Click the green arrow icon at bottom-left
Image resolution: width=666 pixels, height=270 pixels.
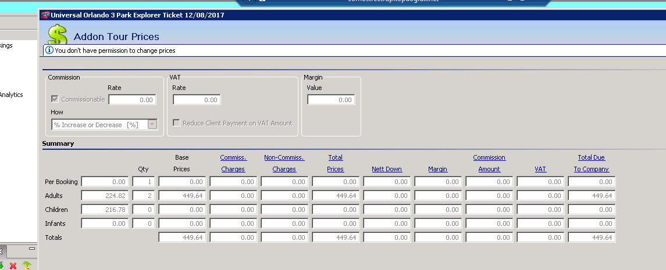[x=2, y=265]
